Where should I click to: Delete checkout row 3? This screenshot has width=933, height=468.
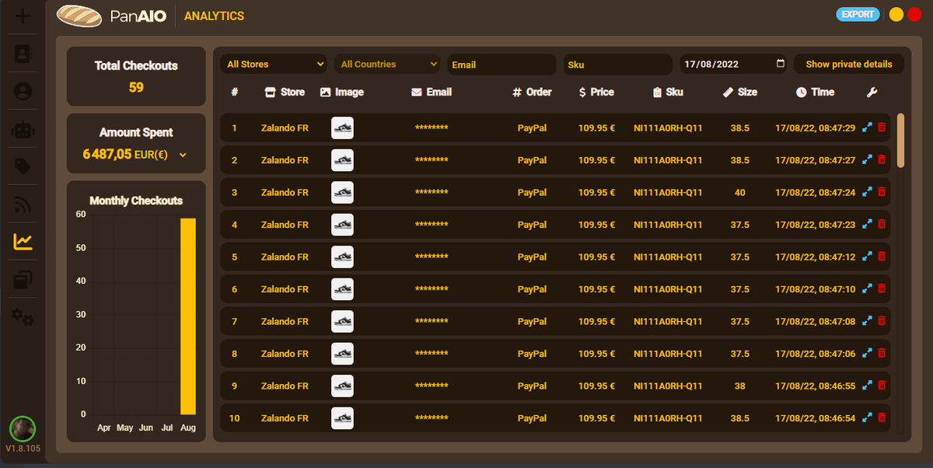click(x=882, y=192)
